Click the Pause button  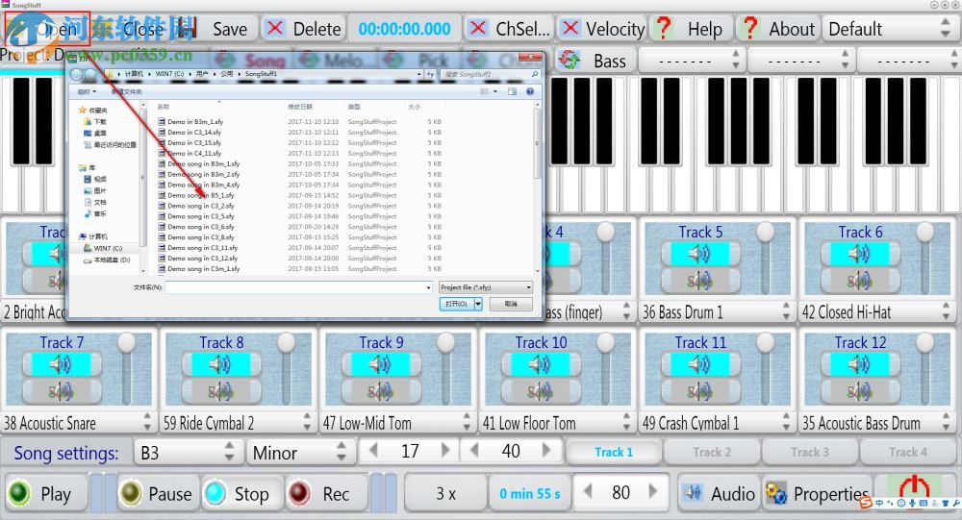pyautogui.click(x=158, y=494)
